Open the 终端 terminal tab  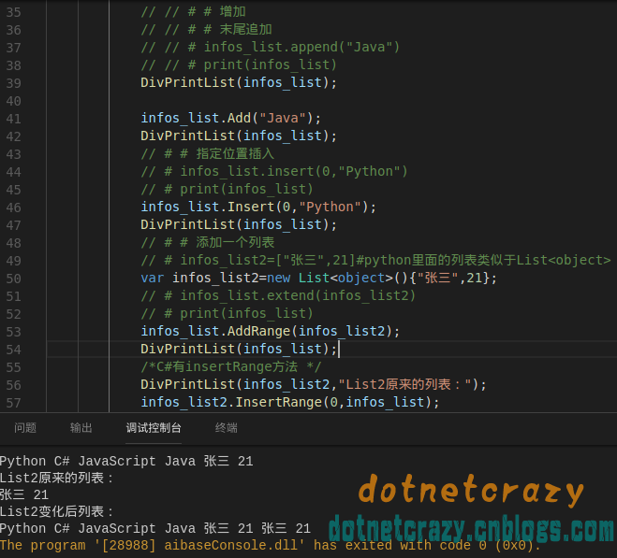point(227,427)
